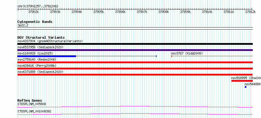
Task: Click the nsv6537958 Sedlazeck2020 purple variant bar
Action: pyautogui.click(x=135, y=50)
